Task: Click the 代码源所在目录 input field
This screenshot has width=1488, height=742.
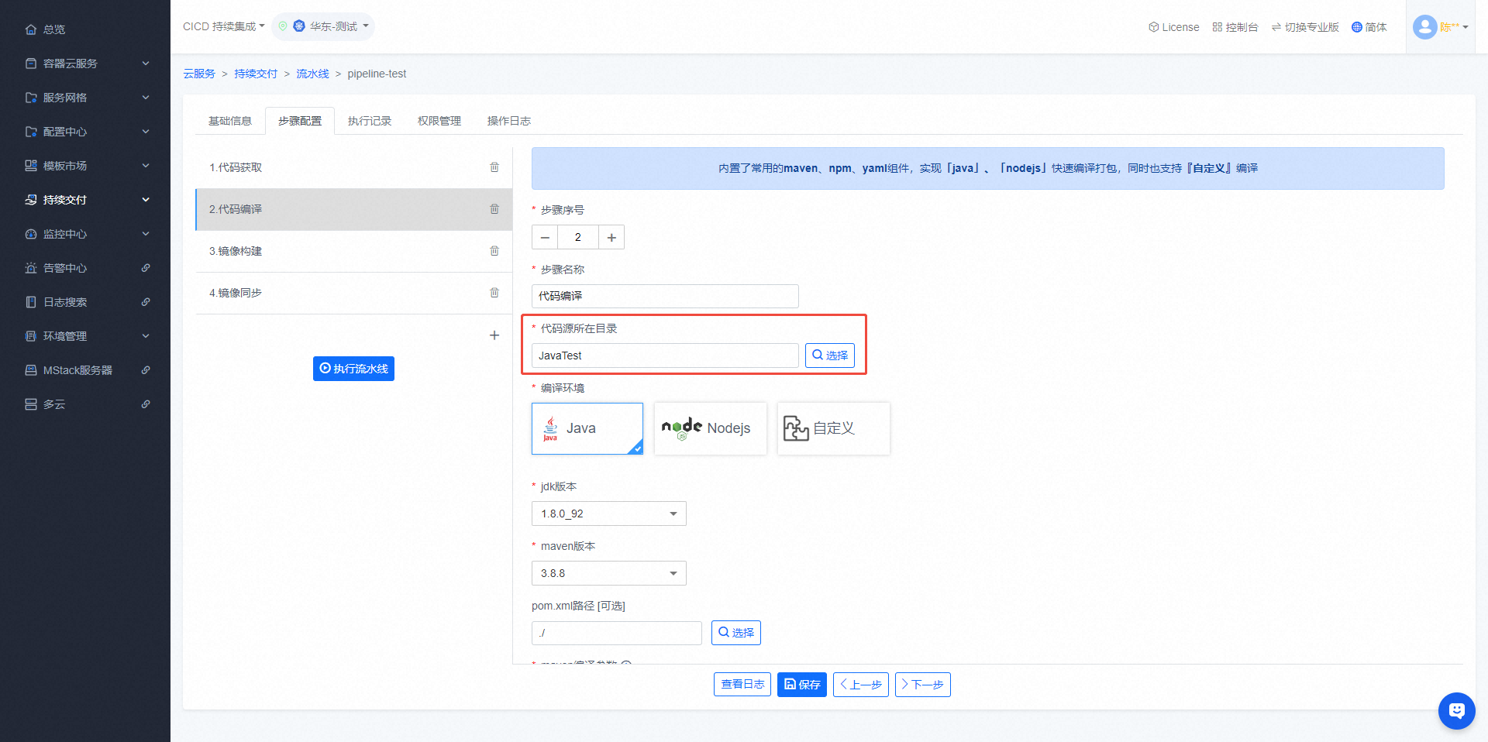Action: [664, 356]
